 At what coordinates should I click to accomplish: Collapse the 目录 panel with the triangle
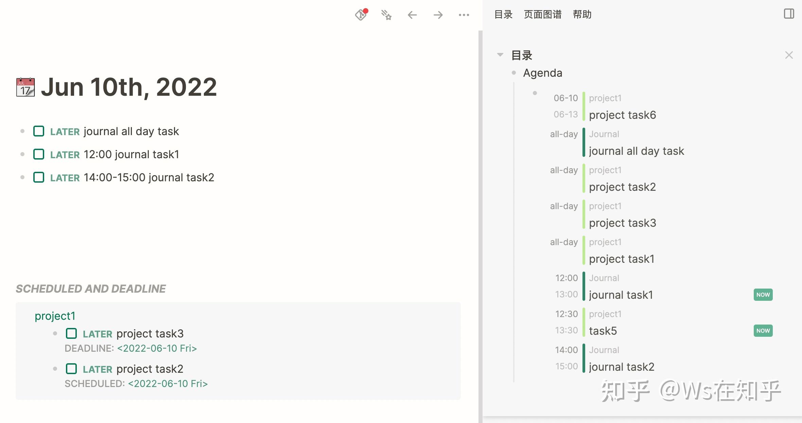coord(500,55)
